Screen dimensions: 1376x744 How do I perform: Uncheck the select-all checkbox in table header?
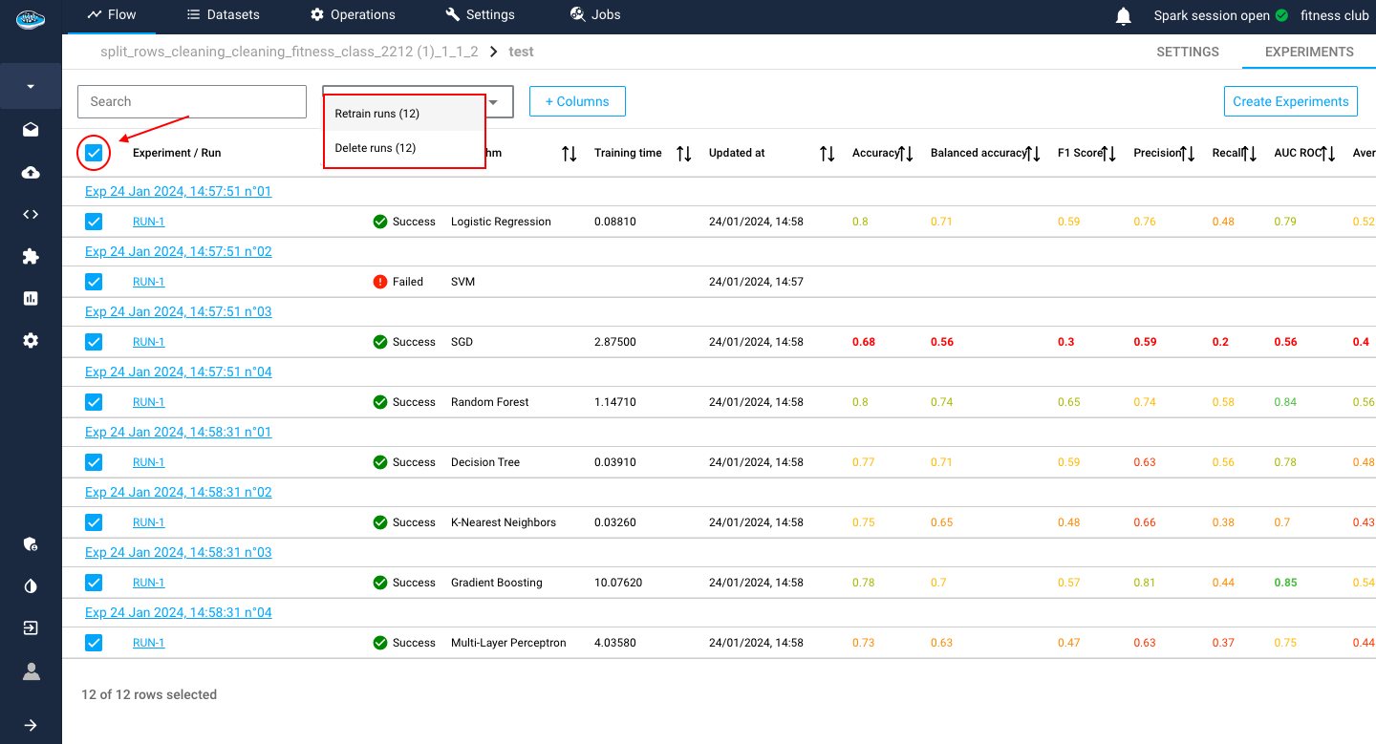pyautogui.click(x=94, y=153)
